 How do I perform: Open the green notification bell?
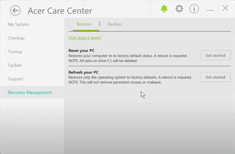[x=164, y=9]
